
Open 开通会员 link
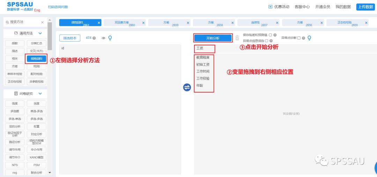click(323, 7)
